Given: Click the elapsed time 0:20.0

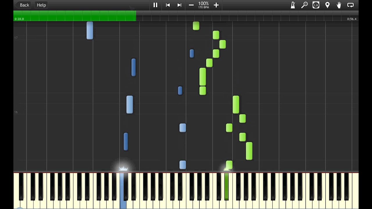Looking at the screenshot, I should click(x=19, y=19).
